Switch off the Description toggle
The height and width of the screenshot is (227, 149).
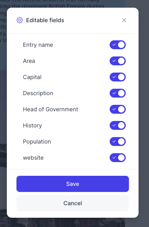118,93
